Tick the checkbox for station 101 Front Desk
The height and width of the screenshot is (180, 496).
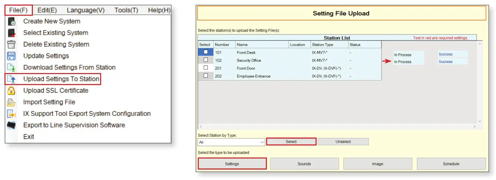pyautogui.click(x=206, y=52)
